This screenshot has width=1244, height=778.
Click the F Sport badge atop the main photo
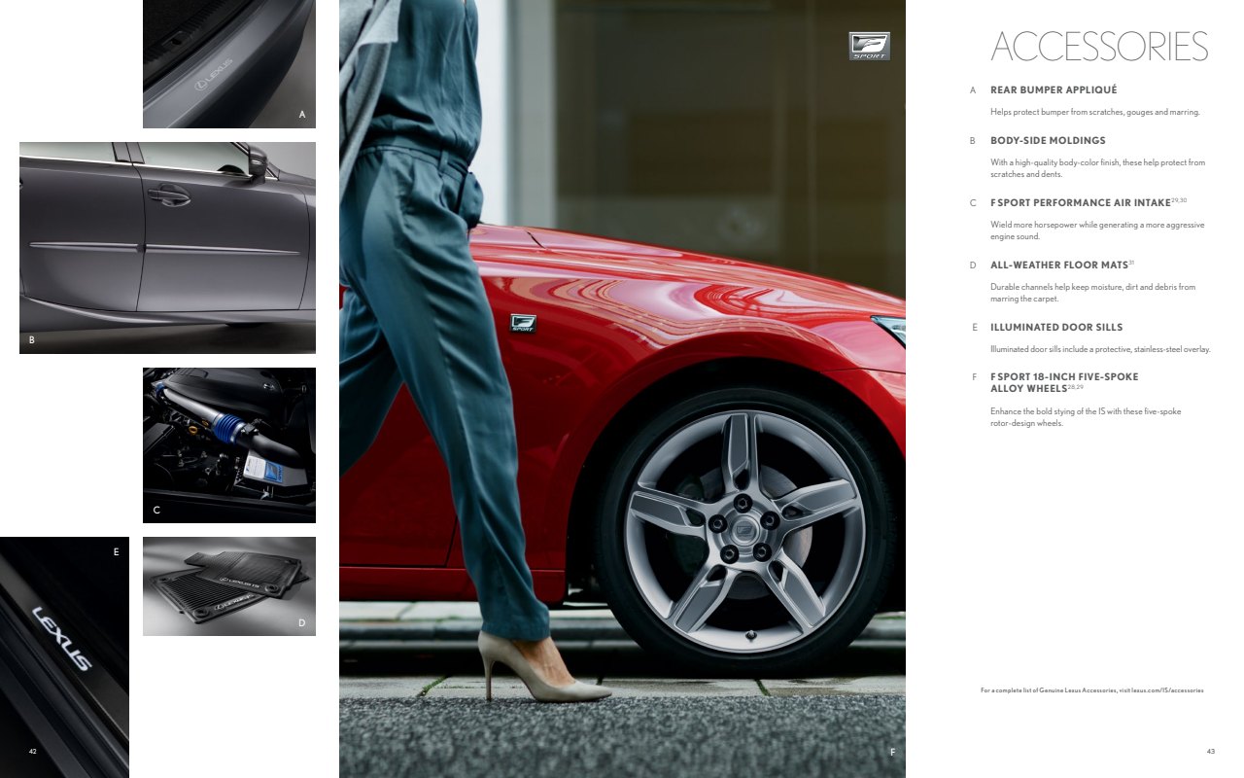tap(869, 47)
